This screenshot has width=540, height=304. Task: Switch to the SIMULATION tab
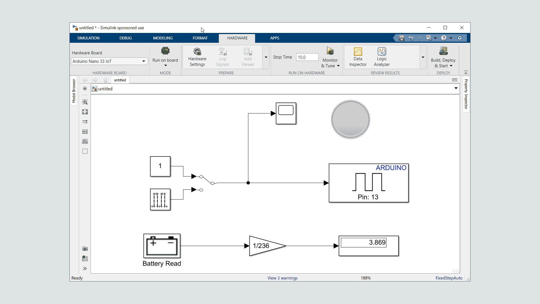[88, 38]
